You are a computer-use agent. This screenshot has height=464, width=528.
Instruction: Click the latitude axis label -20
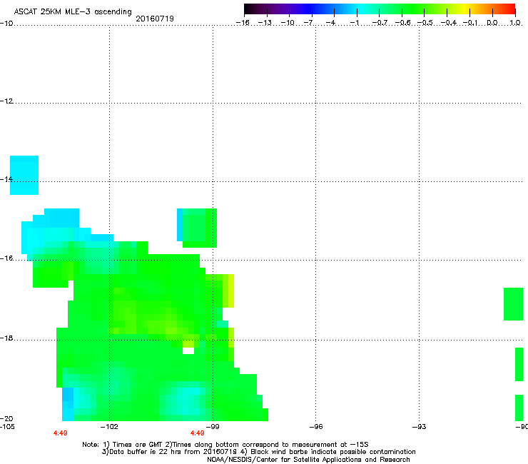click(x=6, y=418)
